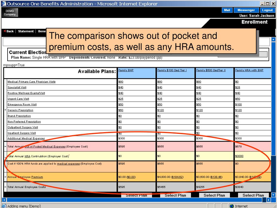Image resolution: width=277 pixels, height=208 pixels.
Task: Click Premium link in Annual Employee row
Action: (37, 177)
